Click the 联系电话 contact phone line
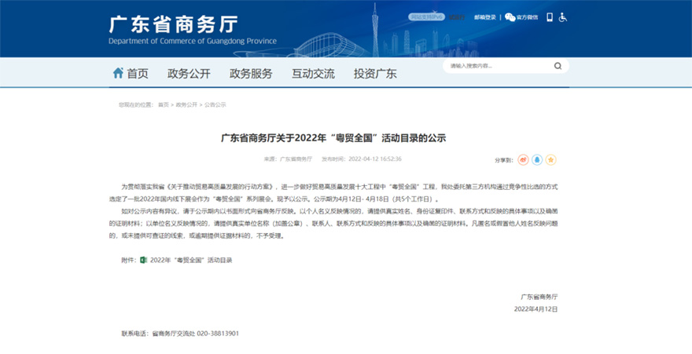Screen dimensions: 692x354 (x=180, y=334)
